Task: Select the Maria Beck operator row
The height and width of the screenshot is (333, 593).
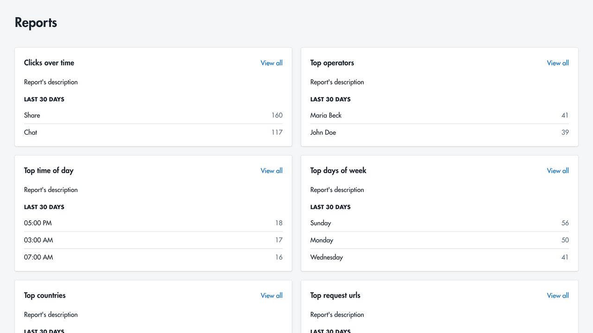Action: click(440, 115)
